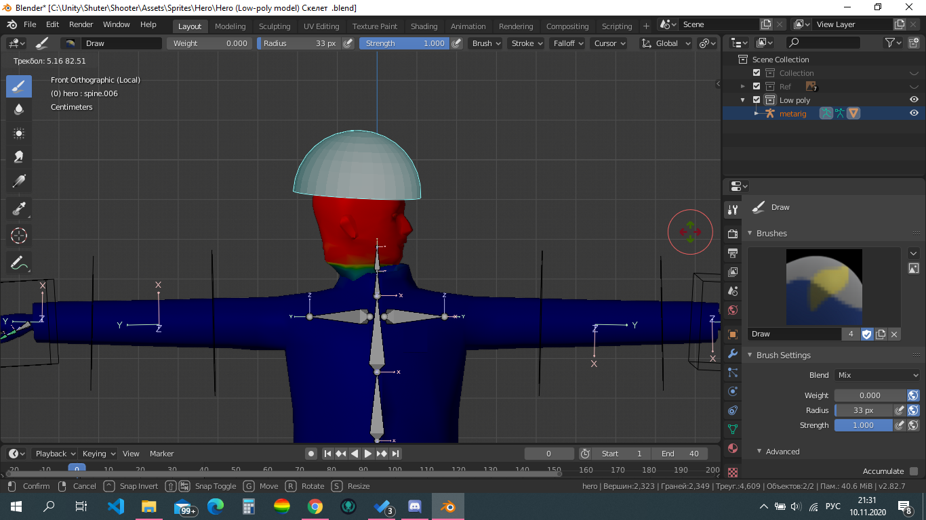Open Render properties tab
The image size is (926, 520).
(732, 234)
